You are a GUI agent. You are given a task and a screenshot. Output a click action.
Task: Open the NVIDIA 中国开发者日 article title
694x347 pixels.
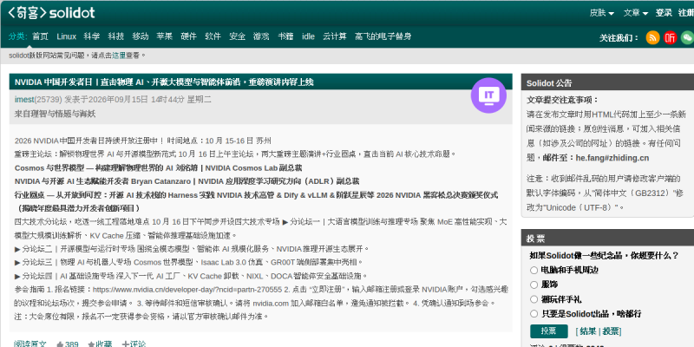[164, 82]
